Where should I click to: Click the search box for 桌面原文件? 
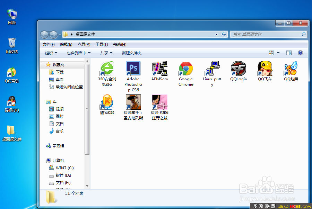coord(265,34)
